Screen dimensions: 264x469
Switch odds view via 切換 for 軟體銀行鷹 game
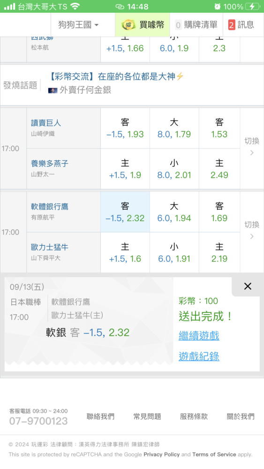click(252, 230)
